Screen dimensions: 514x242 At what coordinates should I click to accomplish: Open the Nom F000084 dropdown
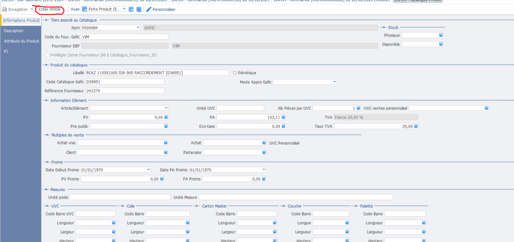click(x=138, y=28)
